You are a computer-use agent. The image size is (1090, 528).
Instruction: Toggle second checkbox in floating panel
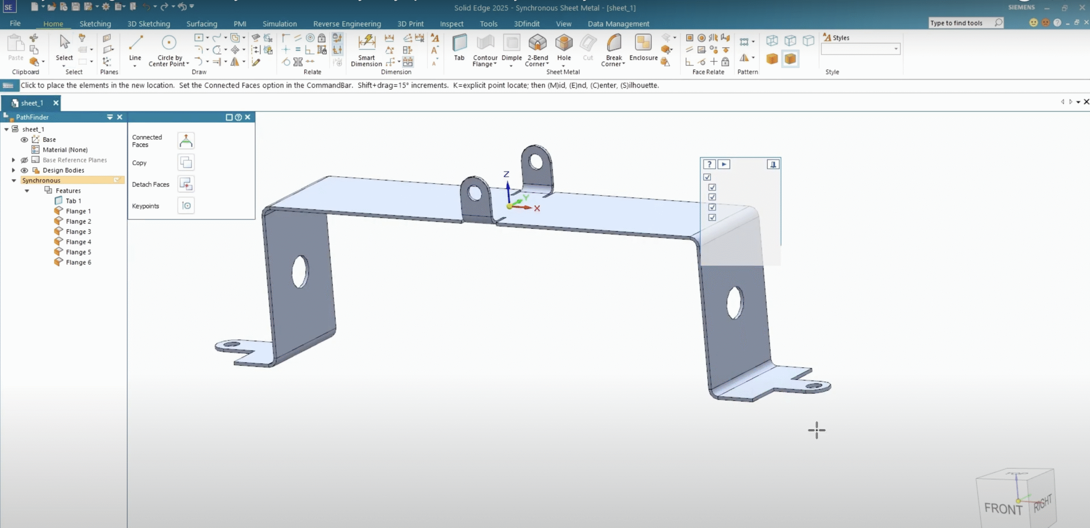coord(712,187)
